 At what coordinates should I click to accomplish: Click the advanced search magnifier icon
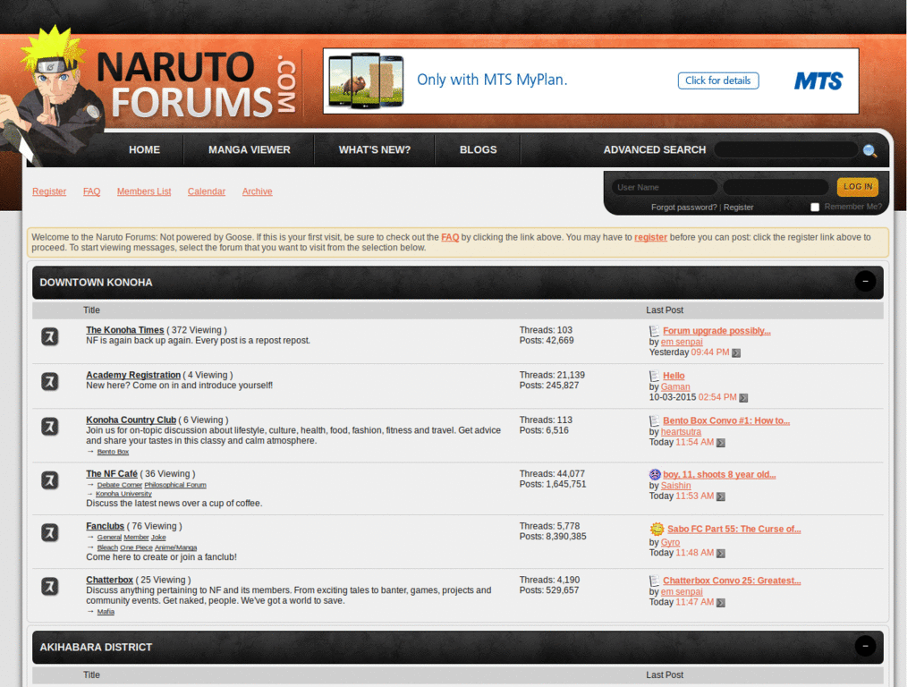pos(870,151)
